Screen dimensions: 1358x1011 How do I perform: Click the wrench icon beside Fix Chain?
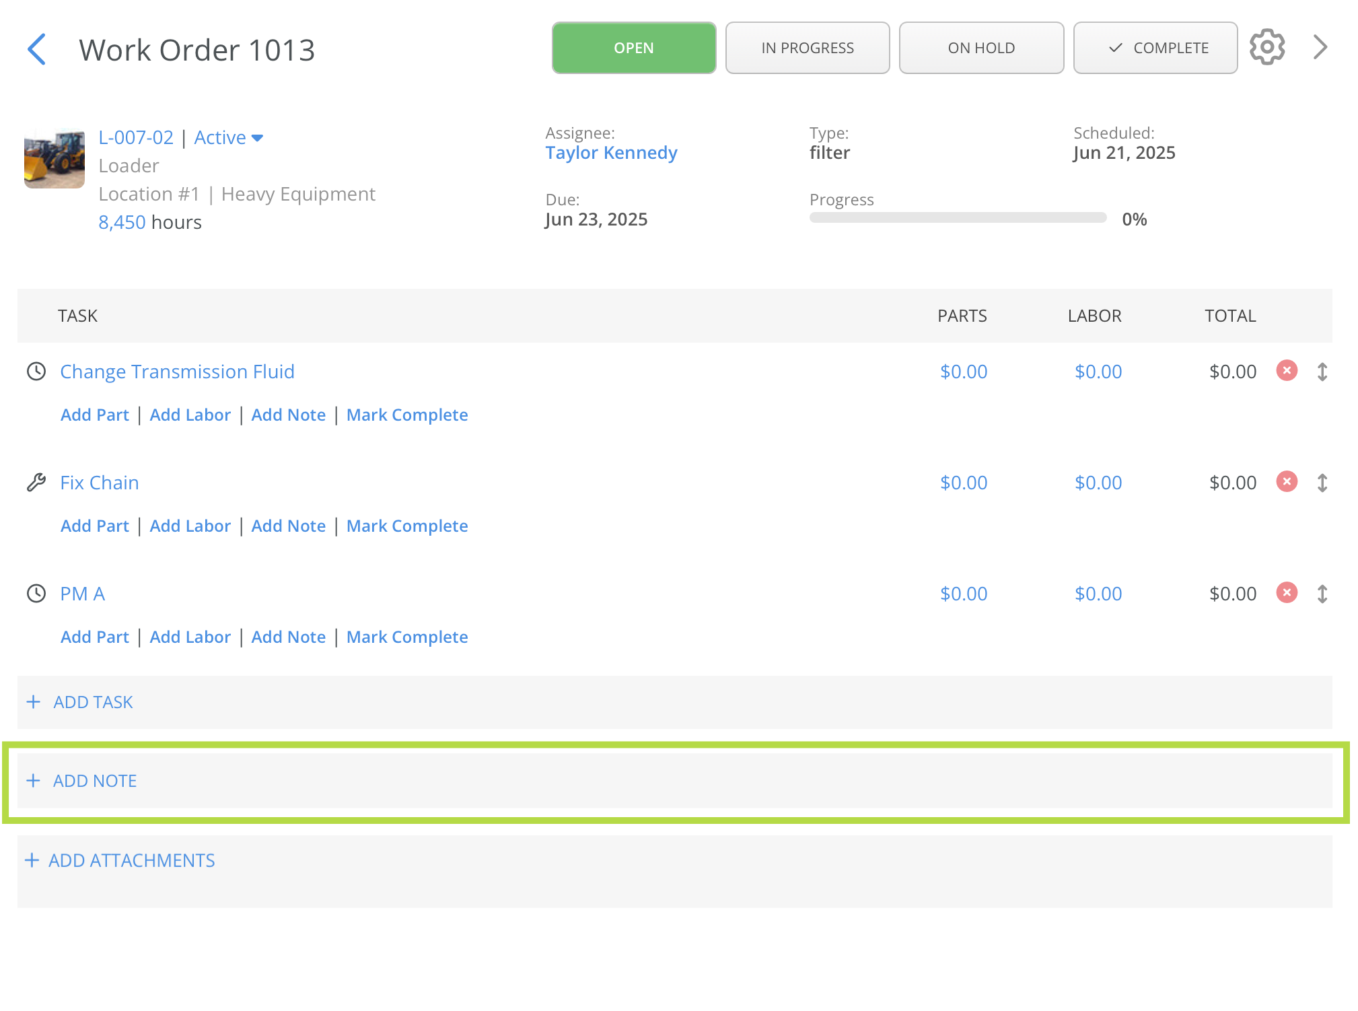coord(36,483)
